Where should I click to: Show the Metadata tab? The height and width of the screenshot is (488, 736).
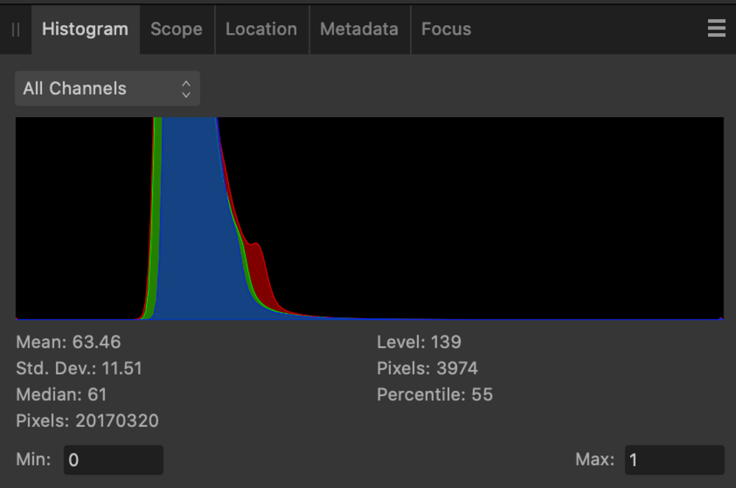[359, 29]
